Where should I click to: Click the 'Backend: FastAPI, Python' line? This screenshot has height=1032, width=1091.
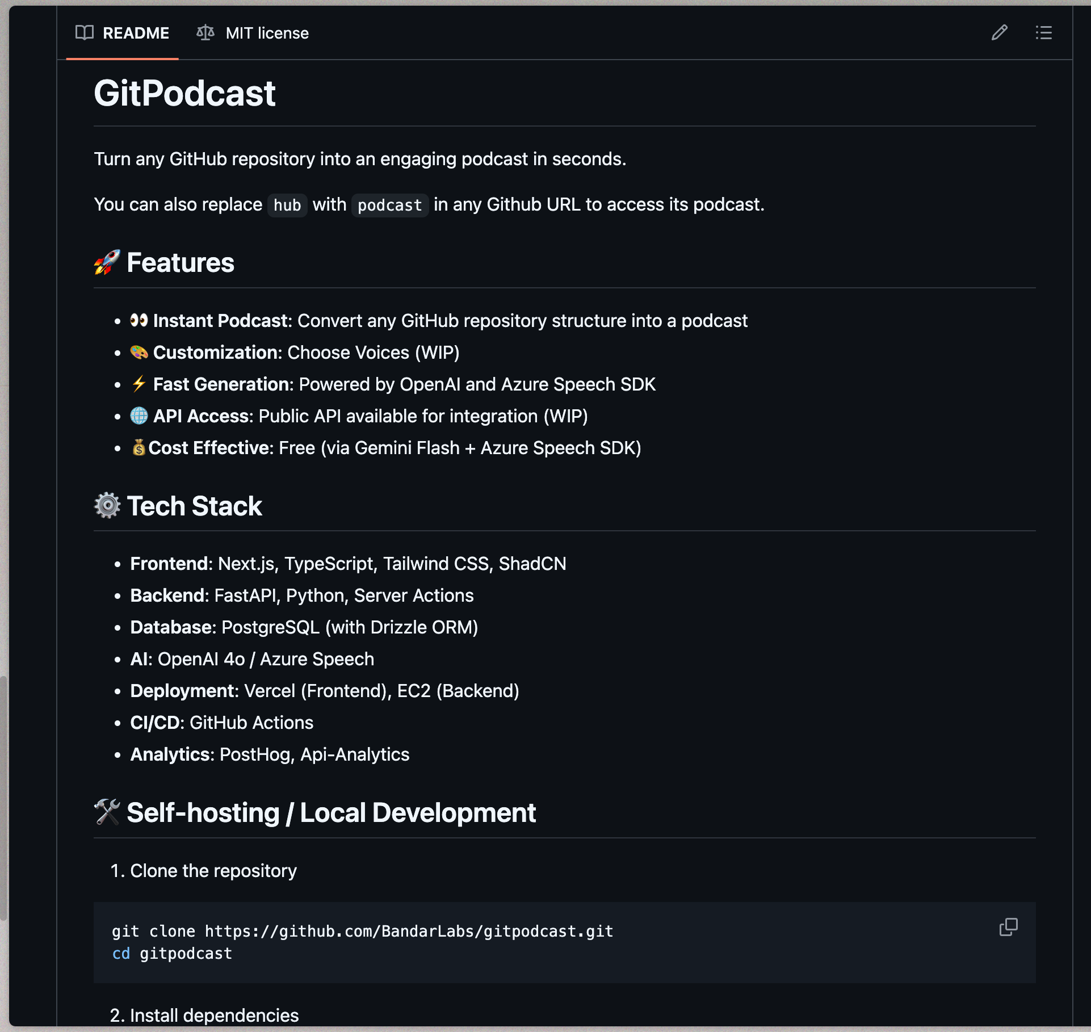pos(302,595)
